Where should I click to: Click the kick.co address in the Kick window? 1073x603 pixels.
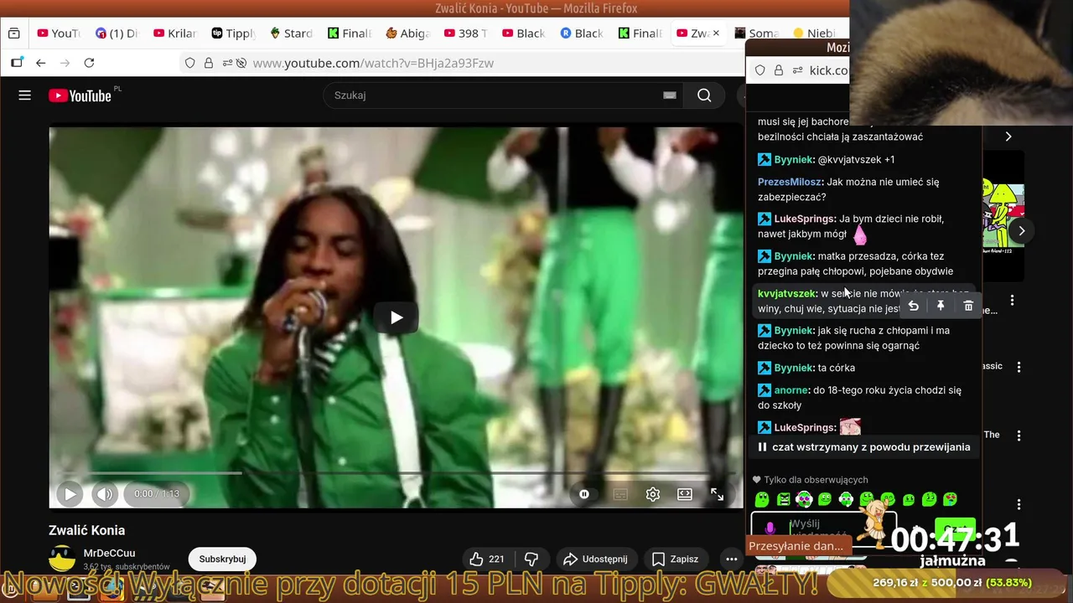pos(828,70)
